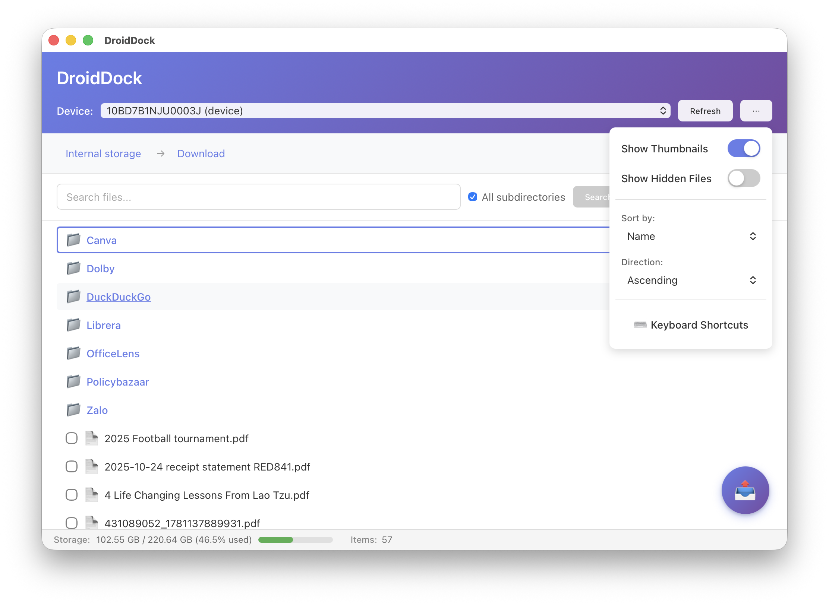Turn off the Show Thumbnails switch
The height and width of the screenshot is (605, 829).
tap(743, 148)
